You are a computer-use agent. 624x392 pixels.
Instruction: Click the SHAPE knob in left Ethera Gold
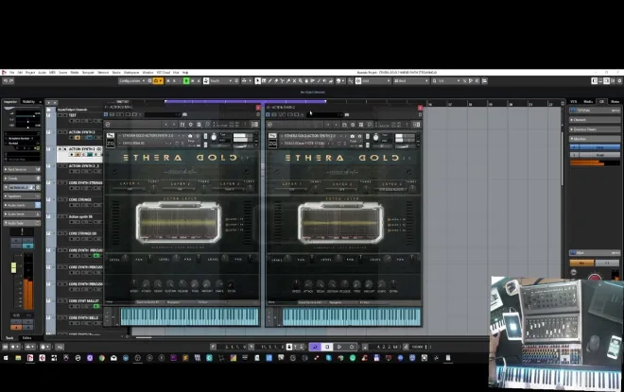pos(219,284)
